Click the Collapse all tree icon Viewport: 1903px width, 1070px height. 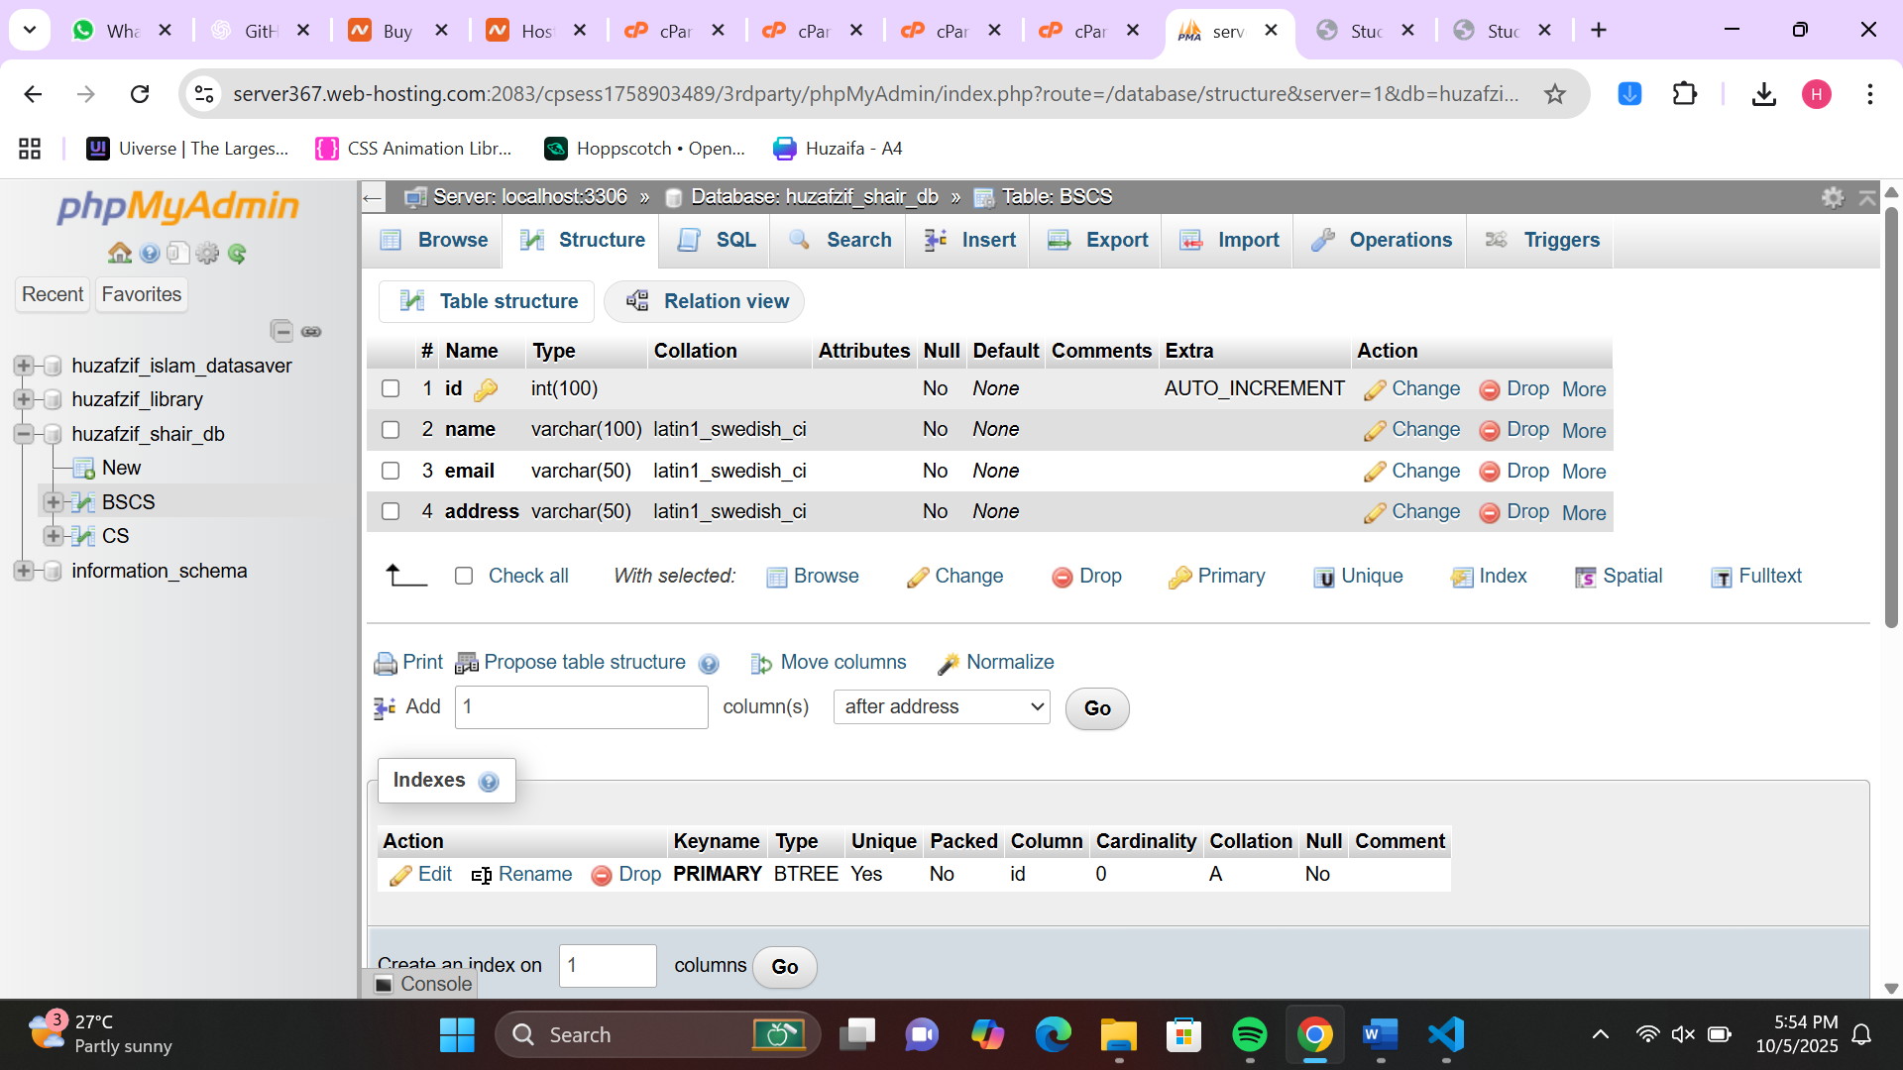(x=281, y=331)
